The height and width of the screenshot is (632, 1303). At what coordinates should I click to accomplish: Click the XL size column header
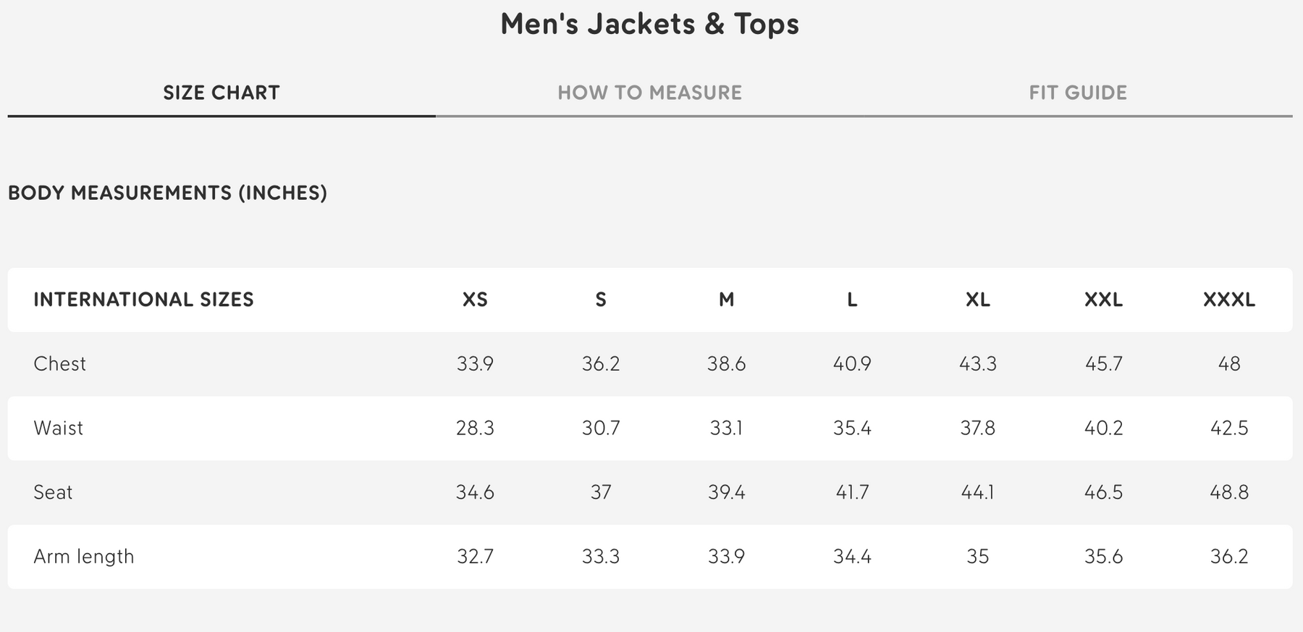pyautogui.click(x=977, y=300)
